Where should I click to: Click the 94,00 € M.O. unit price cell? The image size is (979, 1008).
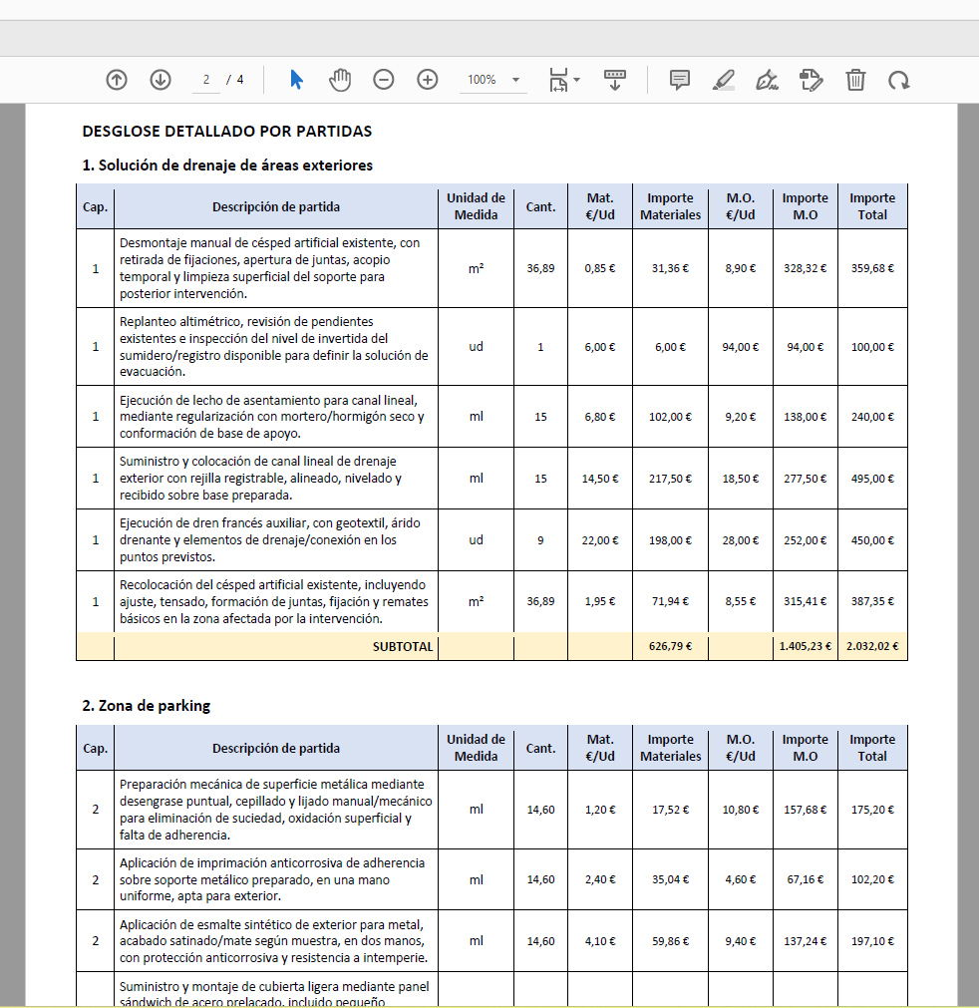(x=741, y=347)
